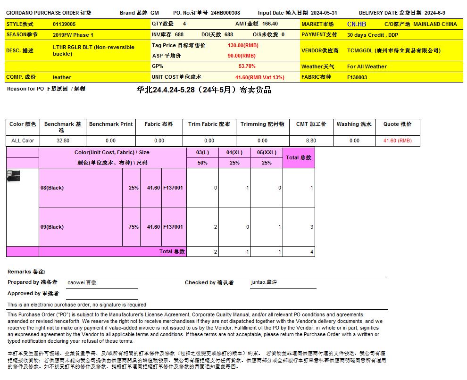The height and width of the screenshot is (380, 467).
Task: Select the Benchmark value 32.80
Action: (63, 140)
